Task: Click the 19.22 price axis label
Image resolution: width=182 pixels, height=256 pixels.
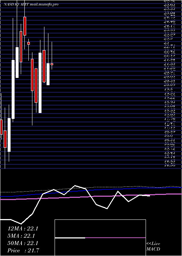Action: 169,98
